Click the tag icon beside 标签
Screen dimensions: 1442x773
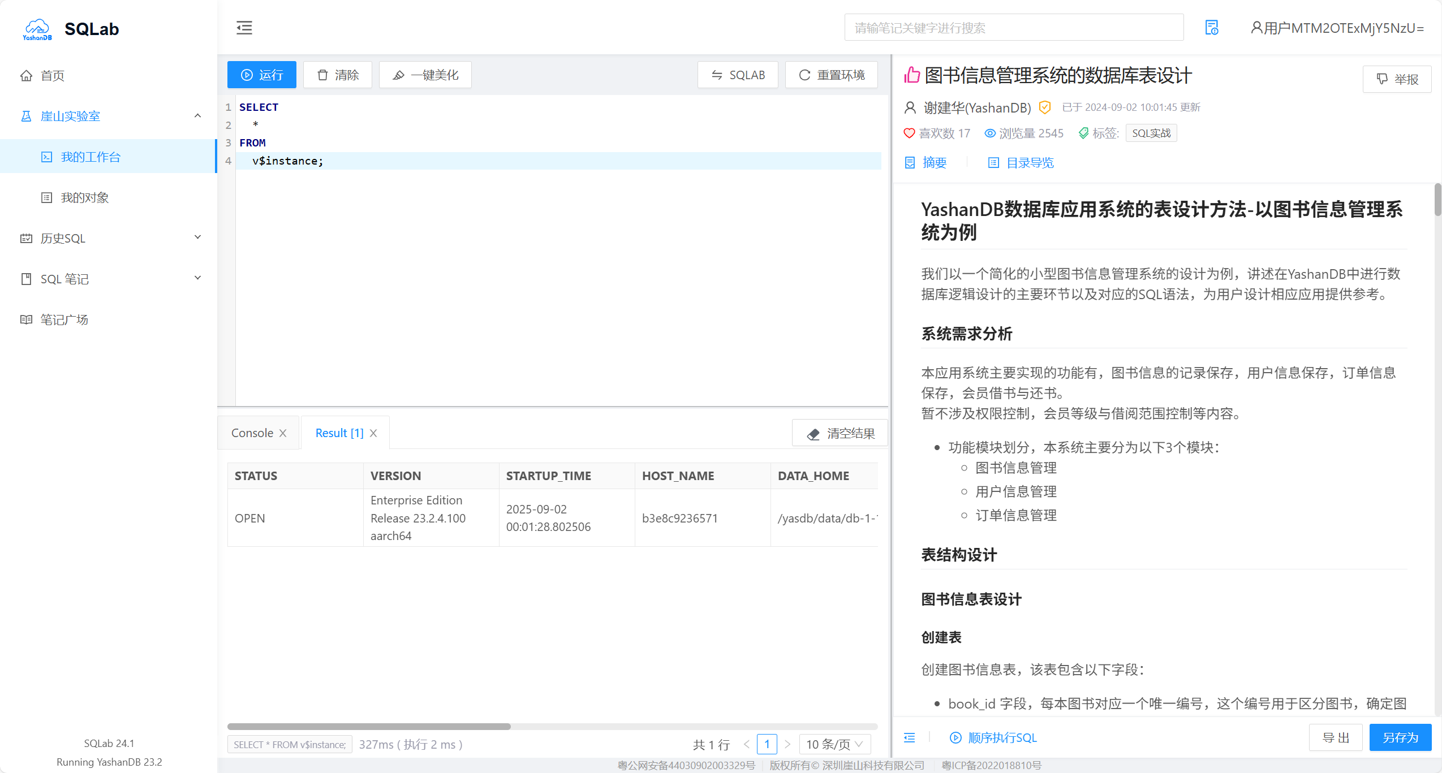pyautogui.click(x=1083, y=133)
